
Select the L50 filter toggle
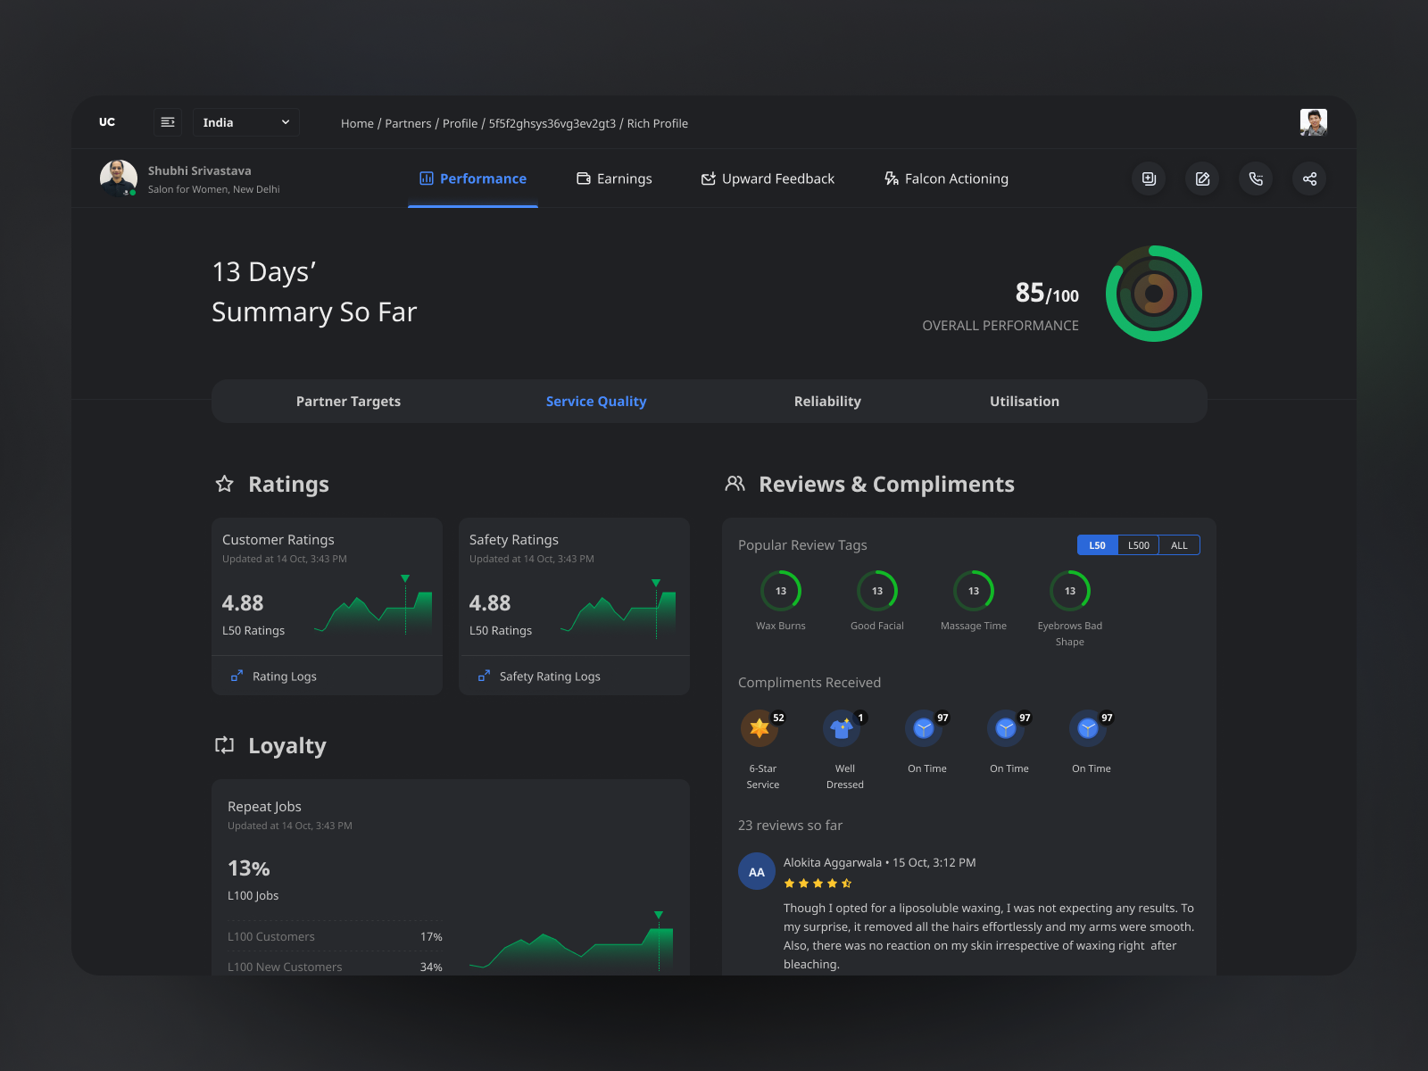click(1096, 544)
